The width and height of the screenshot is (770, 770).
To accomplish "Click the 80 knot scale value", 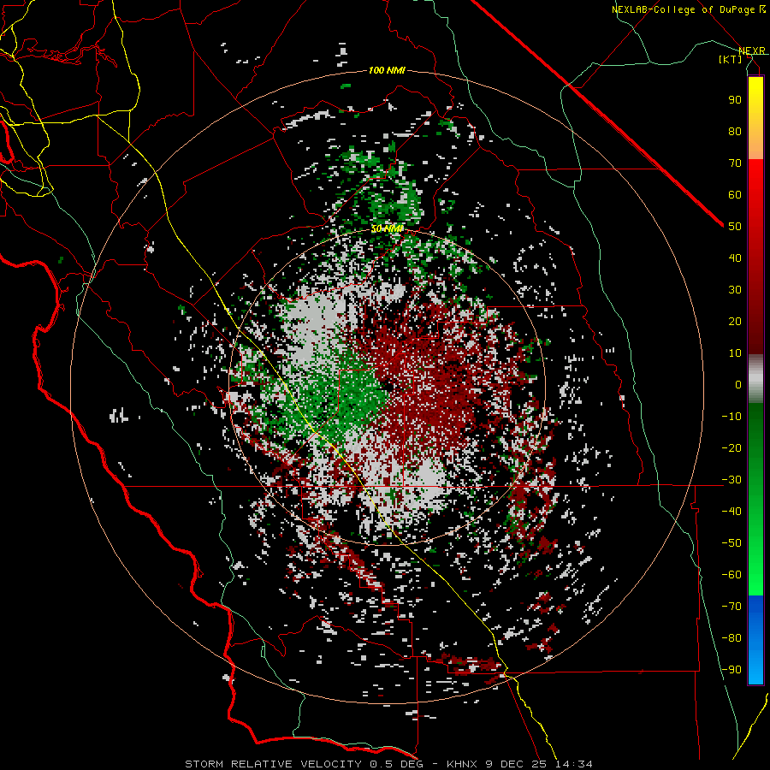I will coord(735,131).
